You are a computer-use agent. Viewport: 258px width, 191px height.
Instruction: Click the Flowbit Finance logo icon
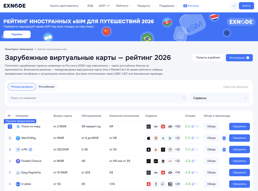pos(18,161)
